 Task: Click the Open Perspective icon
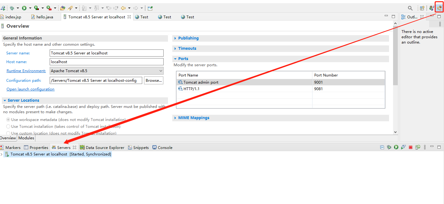422,8
